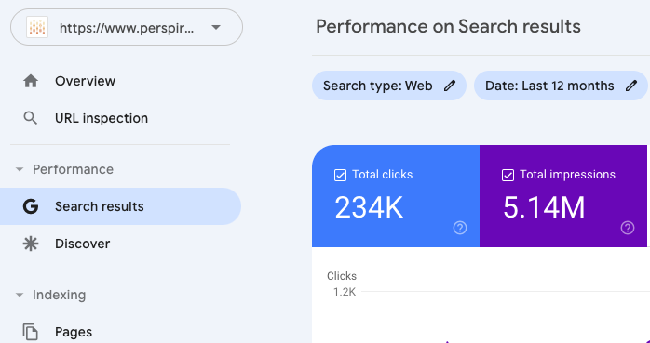Uncheck the Total impressions checkbox
Viewport: 650px width, 343px height.
[508, 175]
